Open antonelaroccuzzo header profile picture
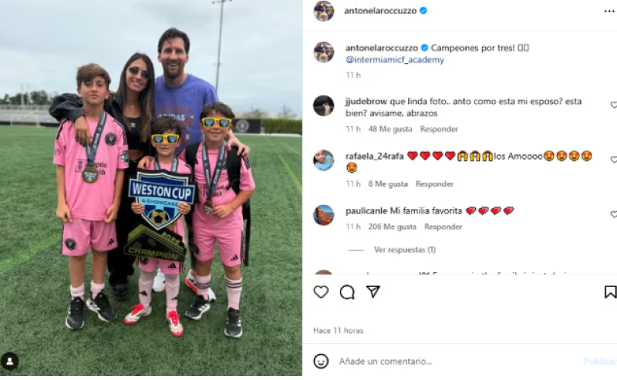This screenshot has width=617, height=380. (x=323, y=11)
